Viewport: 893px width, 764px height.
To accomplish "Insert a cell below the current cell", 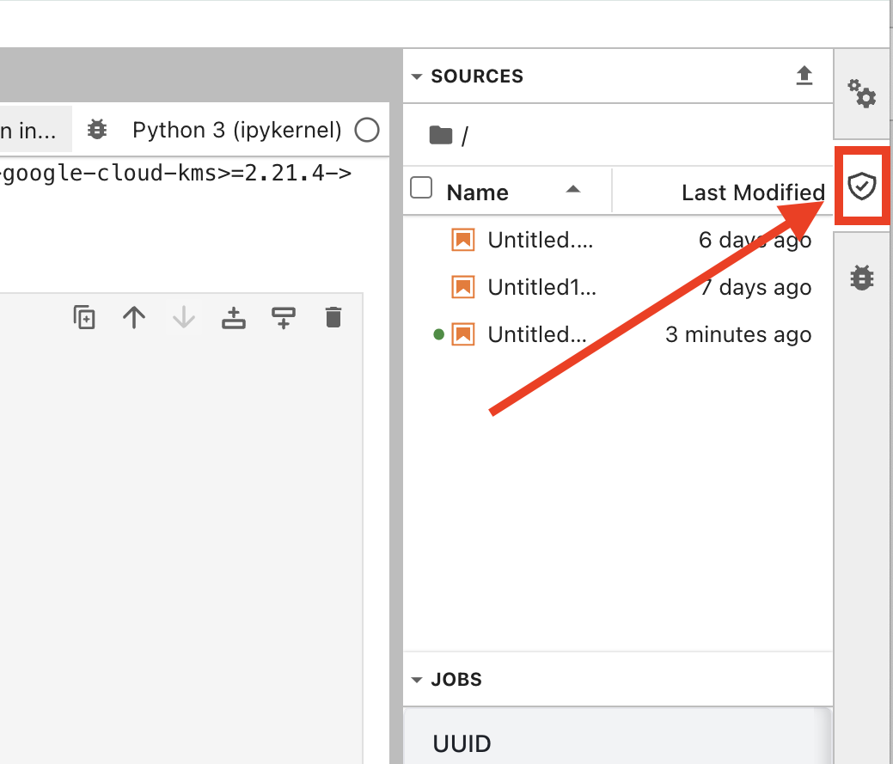I will click(x=283, y=318).
